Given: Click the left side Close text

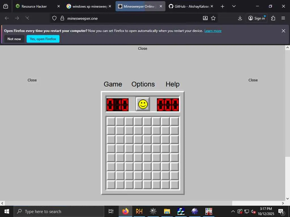Looking at the screenshot, I should click(32, 80).
